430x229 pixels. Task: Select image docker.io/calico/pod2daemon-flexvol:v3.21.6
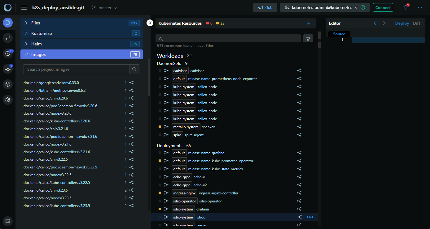60,137
